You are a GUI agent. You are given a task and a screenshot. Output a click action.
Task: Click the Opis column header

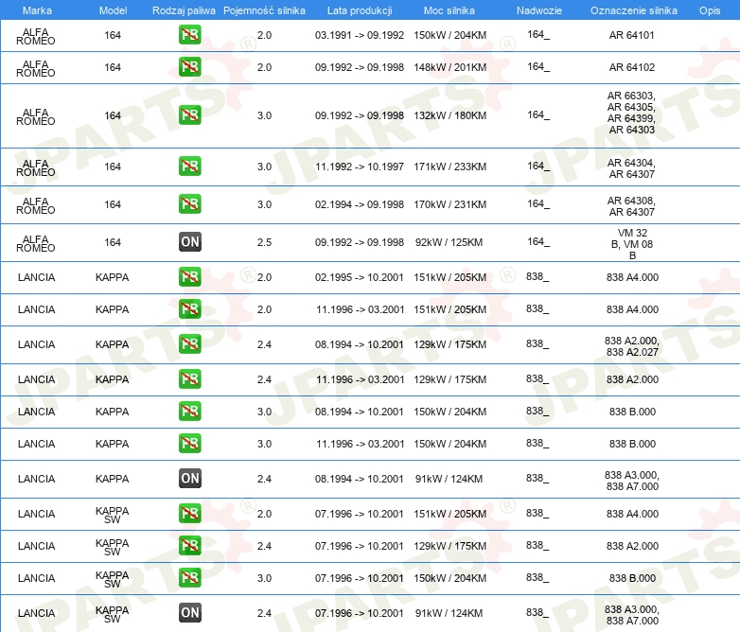pos(710,10)
